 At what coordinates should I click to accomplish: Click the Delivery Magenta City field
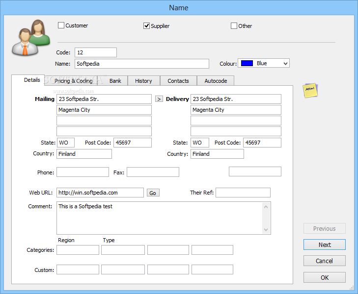236,110
